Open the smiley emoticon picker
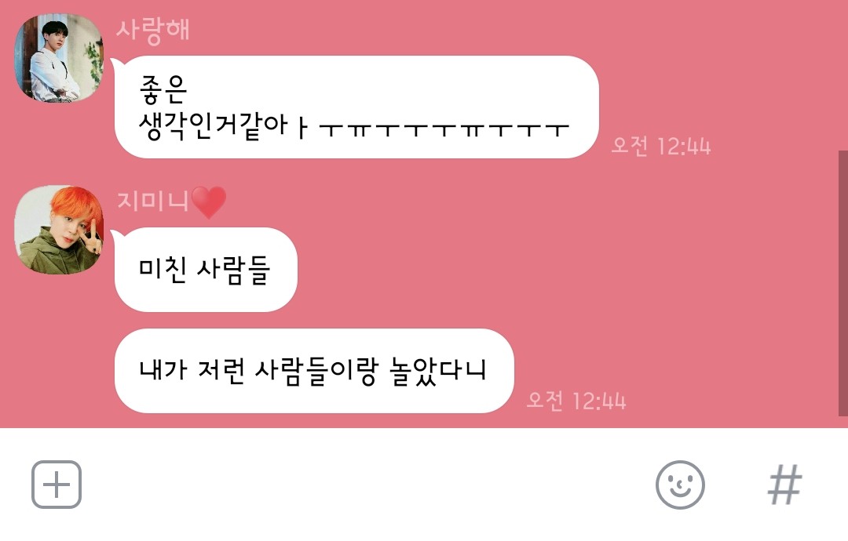 680,485
